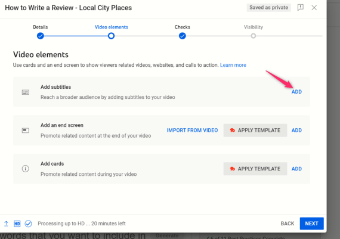
Task: Click the cards info icon
Action: pos(26,169)
